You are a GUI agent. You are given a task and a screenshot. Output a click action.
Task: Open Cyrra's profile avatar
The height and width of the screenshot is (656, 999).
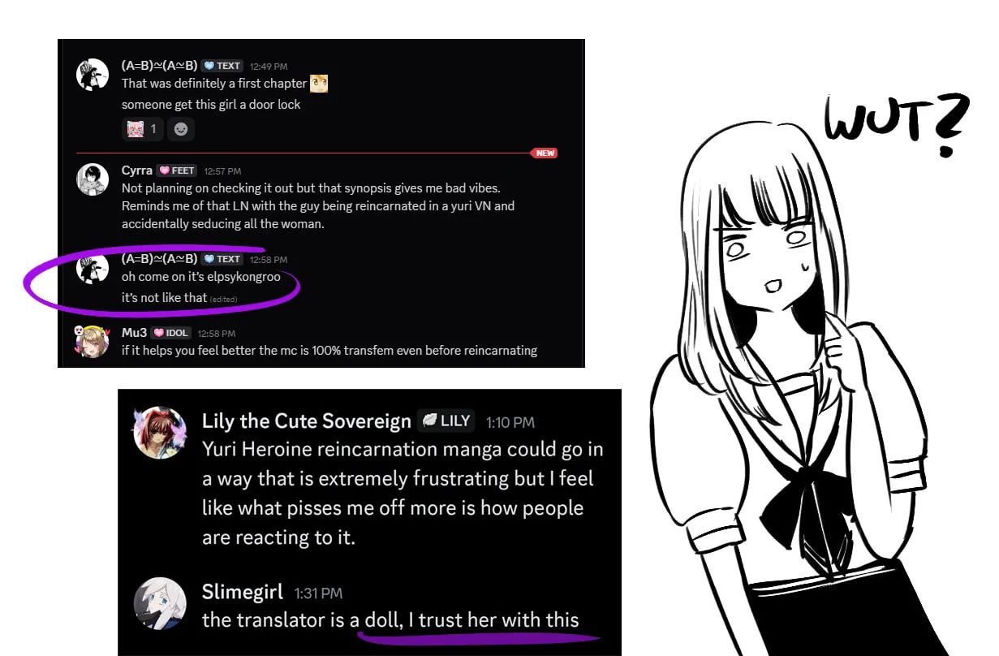(x=93, y=179)
